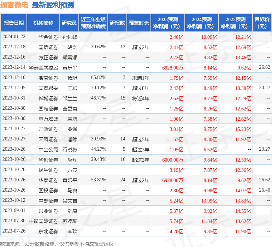Select accuracy value 53.81%
The width and height of the screenshot is (272, 247).
[x=99, y=180]
